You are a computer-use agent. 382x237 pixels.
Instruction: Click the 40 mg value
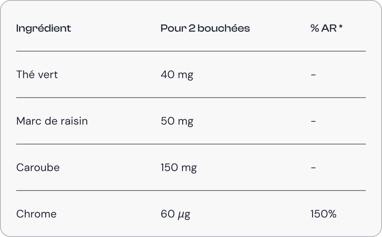click(177, 75)
